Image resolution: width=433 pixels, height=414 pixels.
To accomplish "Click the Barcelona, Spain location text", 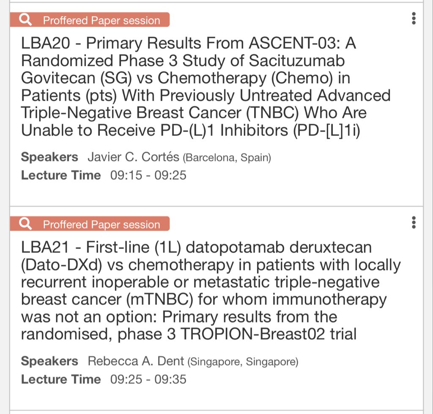I will [x=227, y=158].
